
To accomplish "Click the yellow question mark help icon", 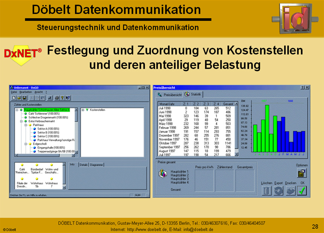I will [x=62, y=98].
